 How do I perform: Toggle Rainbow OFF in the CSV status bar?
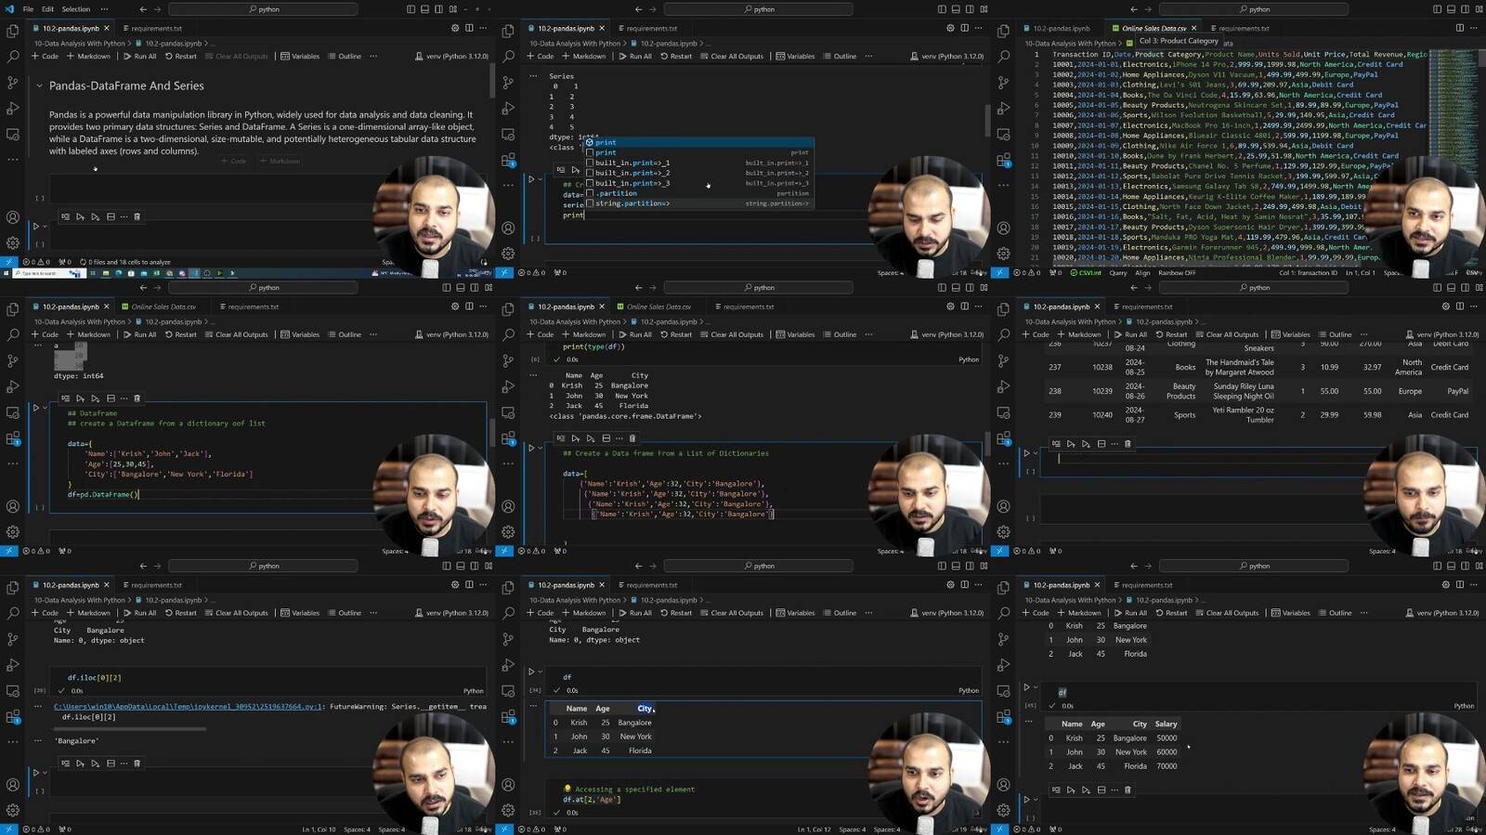(x=1177, y=273)
